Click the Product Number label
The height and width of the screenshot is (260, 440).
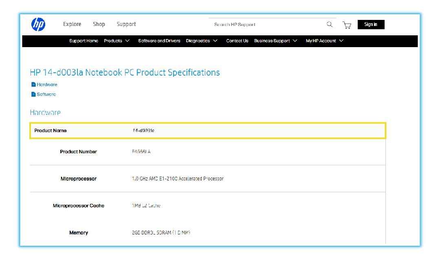click(78, 152)
